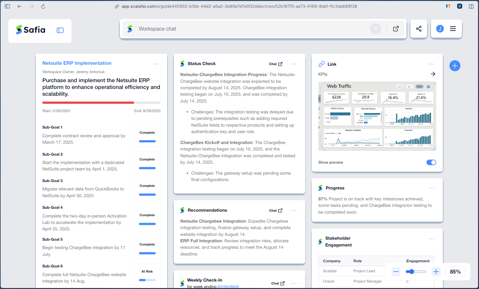Open Weekly Check-In card options menu
The image size is (479, 289).
(294, 283)
